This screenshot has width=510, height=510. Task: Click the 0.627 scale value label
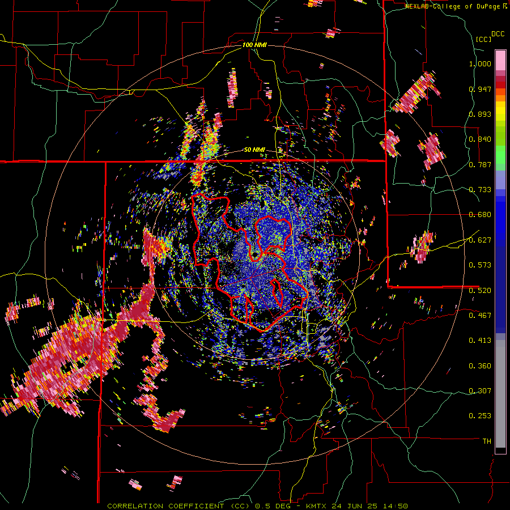480,240
